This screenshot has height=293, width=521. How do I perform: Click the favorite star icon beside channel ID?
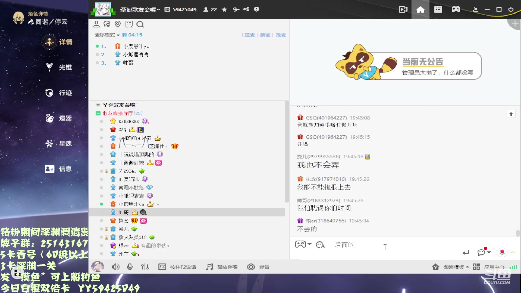point(224,9)
